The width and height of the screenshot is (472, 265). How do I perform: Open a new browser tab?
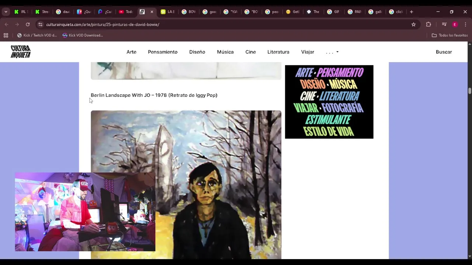point(412,12)
